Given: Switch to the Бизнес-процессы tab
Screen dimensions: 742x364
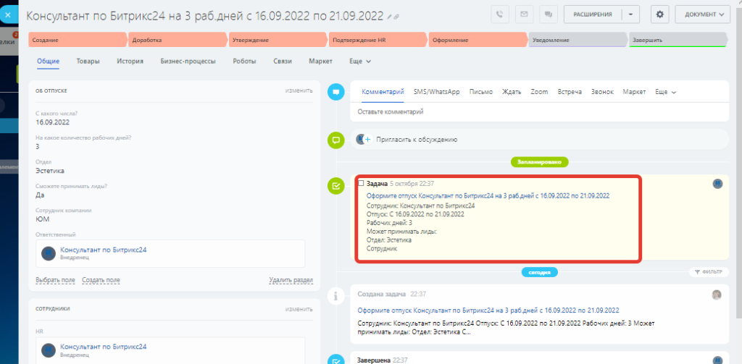Looking at the screenshot, I should [x=188, y=62].
